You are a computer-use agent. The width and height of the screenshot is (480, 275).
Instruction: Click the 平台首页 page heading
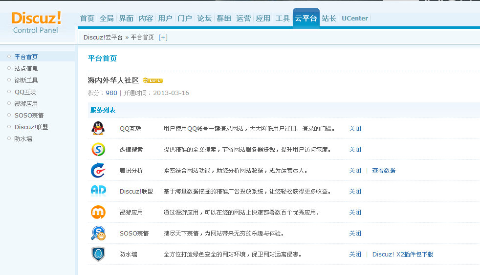[x=102, y=59]
